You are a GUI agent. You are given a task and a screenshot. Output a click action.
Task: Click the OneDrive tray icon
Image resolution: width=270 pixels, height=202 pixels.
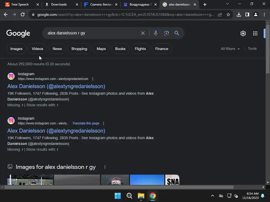point(221,196)
